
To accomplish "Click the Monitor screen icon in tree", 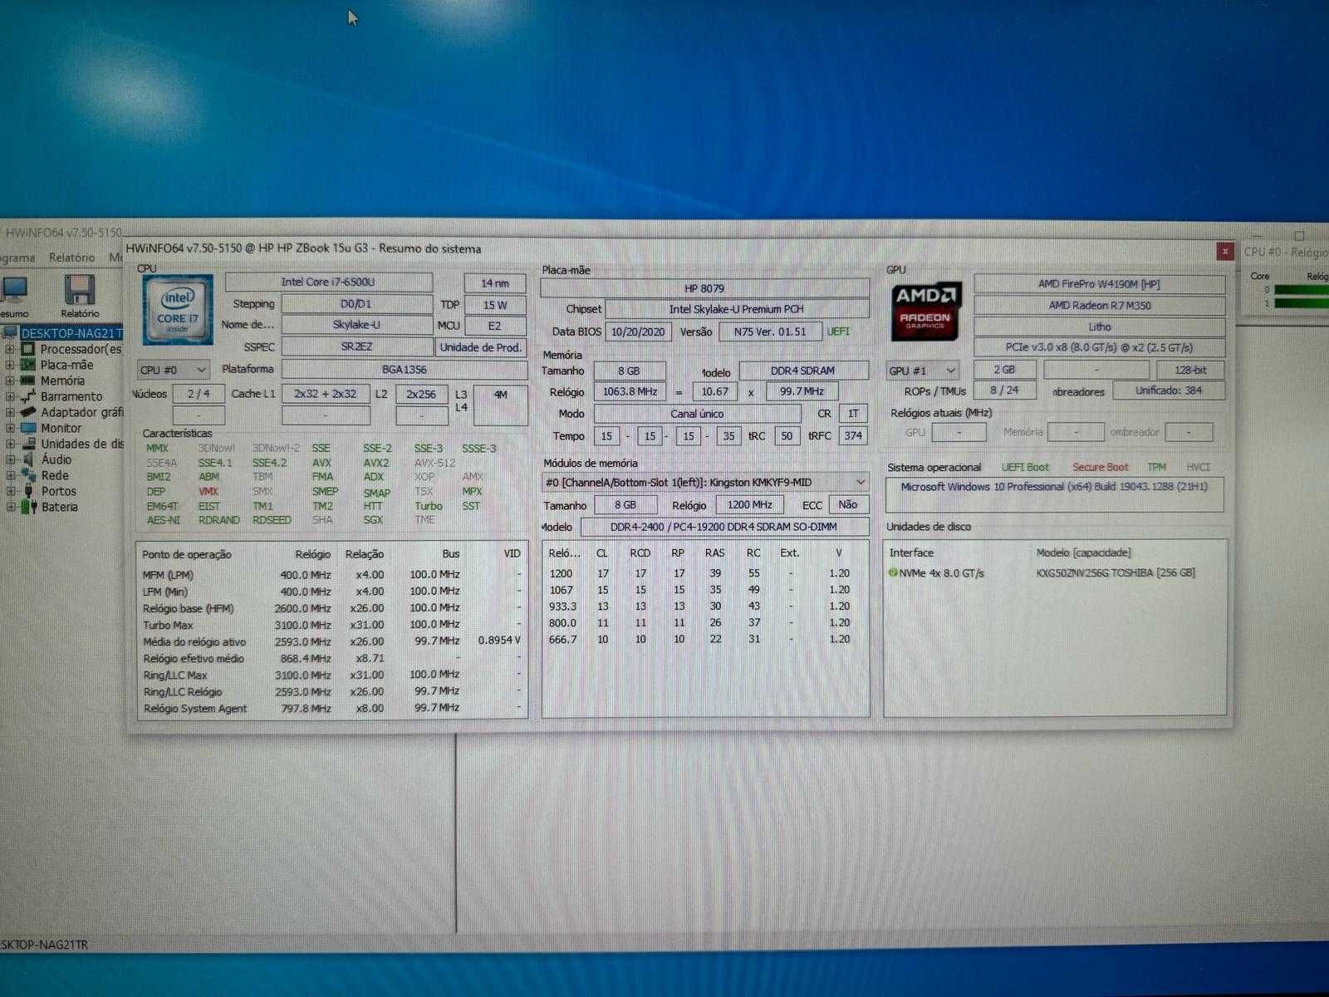I will tap(28, 428).
